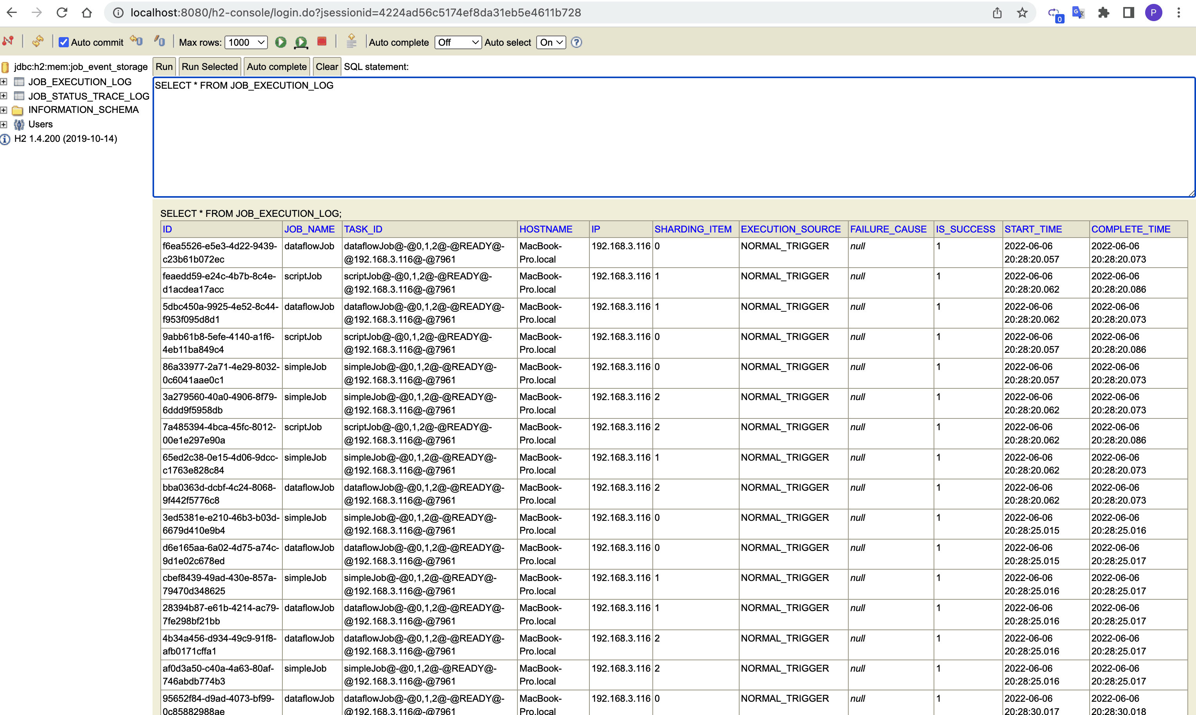Click the Rollback transaction icon

pos(137,41)
